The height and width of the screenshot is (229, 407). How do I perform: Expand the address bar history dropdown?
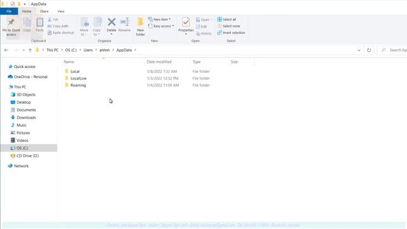359,50
